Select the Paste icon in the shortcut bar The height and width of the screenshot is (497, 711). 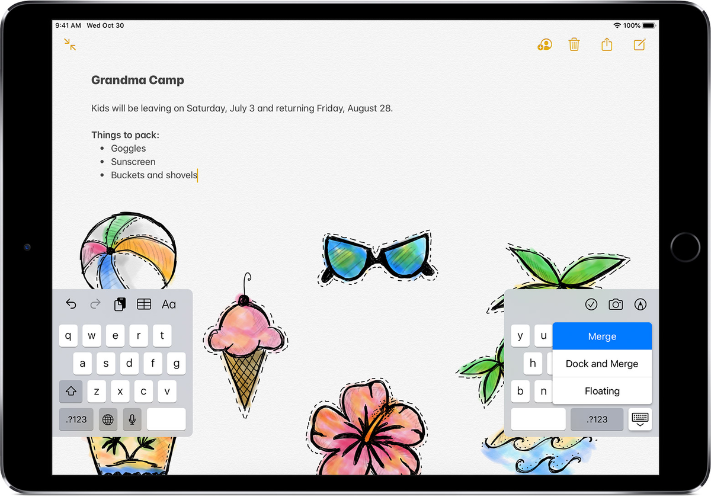coord(120,304)
